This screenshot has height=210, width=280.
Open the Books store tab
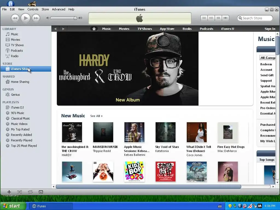pyautogui.click(x=187, y=29)
